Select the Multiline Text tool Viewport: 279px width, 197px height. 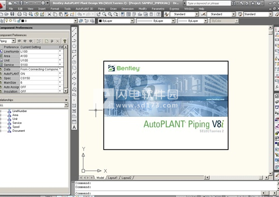tap(74, 127)
